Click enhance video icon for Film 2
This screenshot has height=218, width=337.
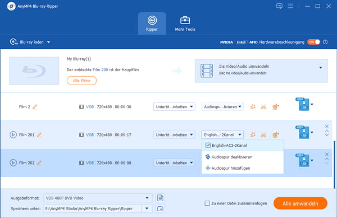(276, 106)
